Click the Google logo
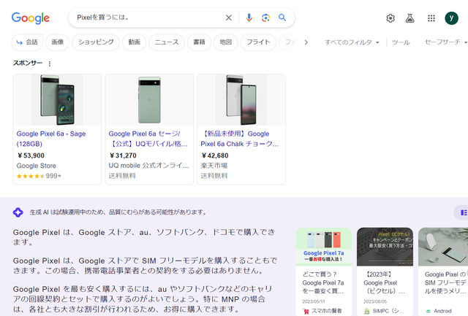The width and height of the screenshot is (468, 316). (x=31, y=18)
